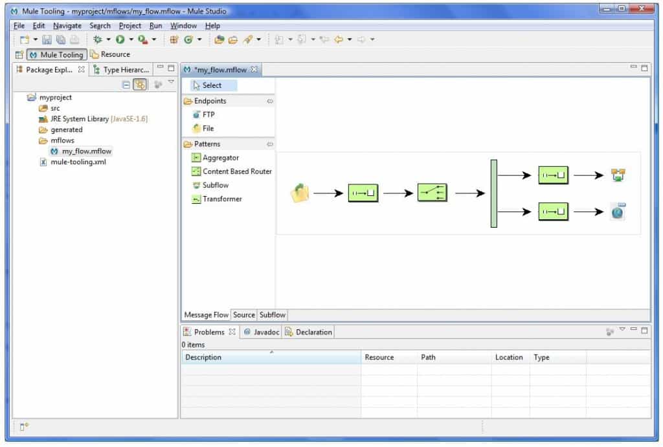Select the Subflow pattern icon

tap(214, 185)
